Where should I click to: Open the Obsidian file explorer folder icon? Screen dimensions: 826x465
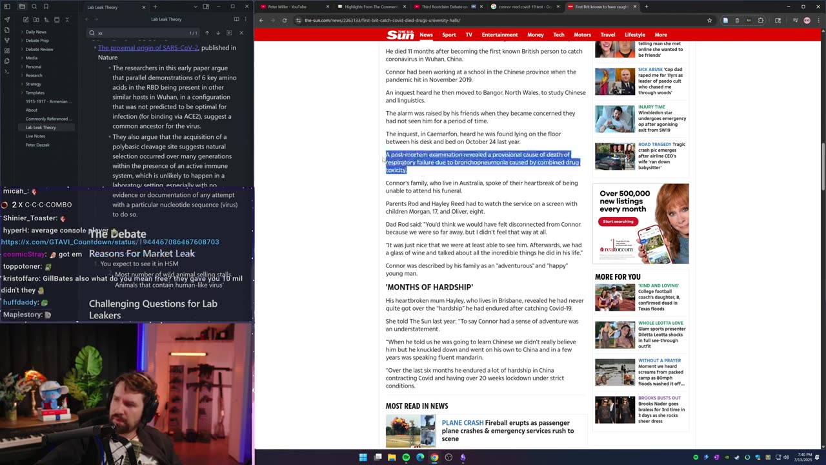coord(22,6)
